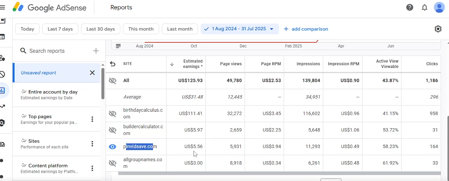Open Content platform three-dot menu

coord(92,168)
